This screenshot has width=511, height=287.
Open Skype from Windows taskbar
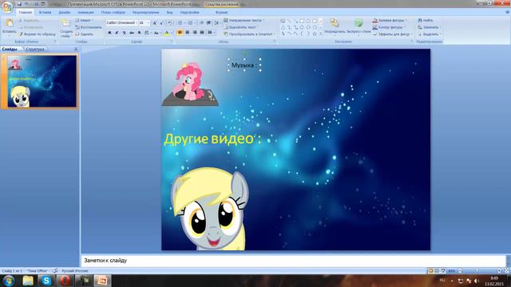(46, 281)
